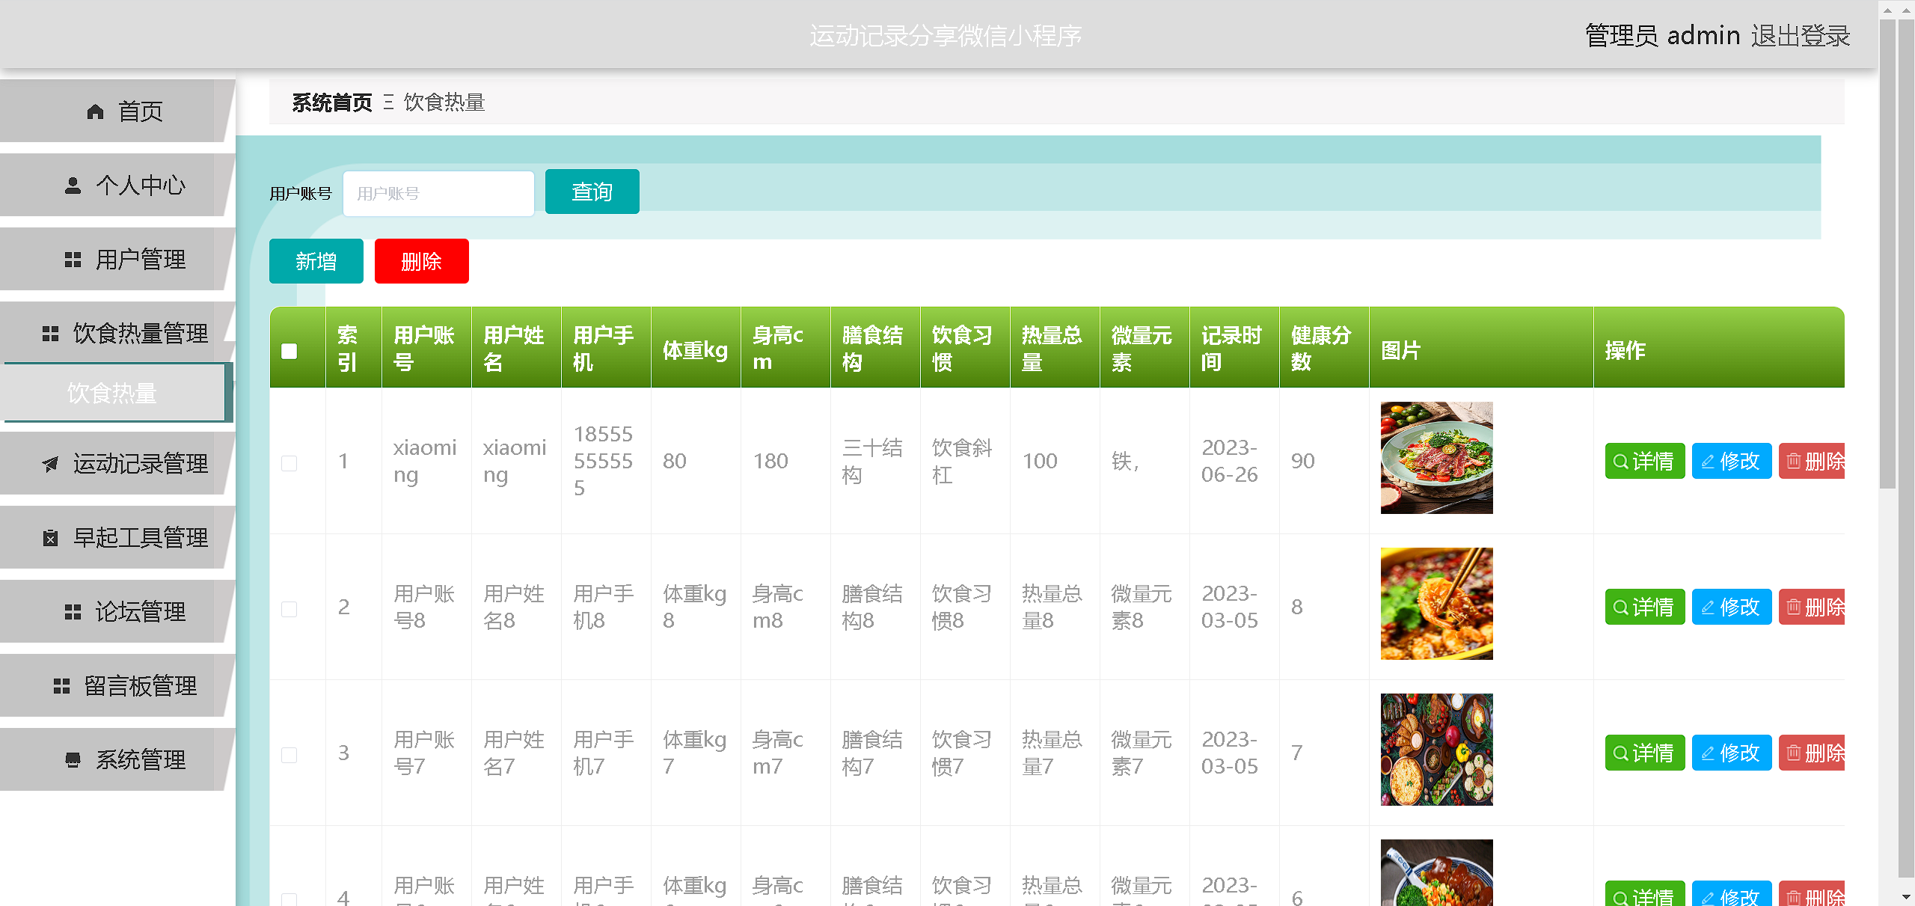Select the 饮食热量 submenu item
1915x906 pixels.
pos(112,394)
